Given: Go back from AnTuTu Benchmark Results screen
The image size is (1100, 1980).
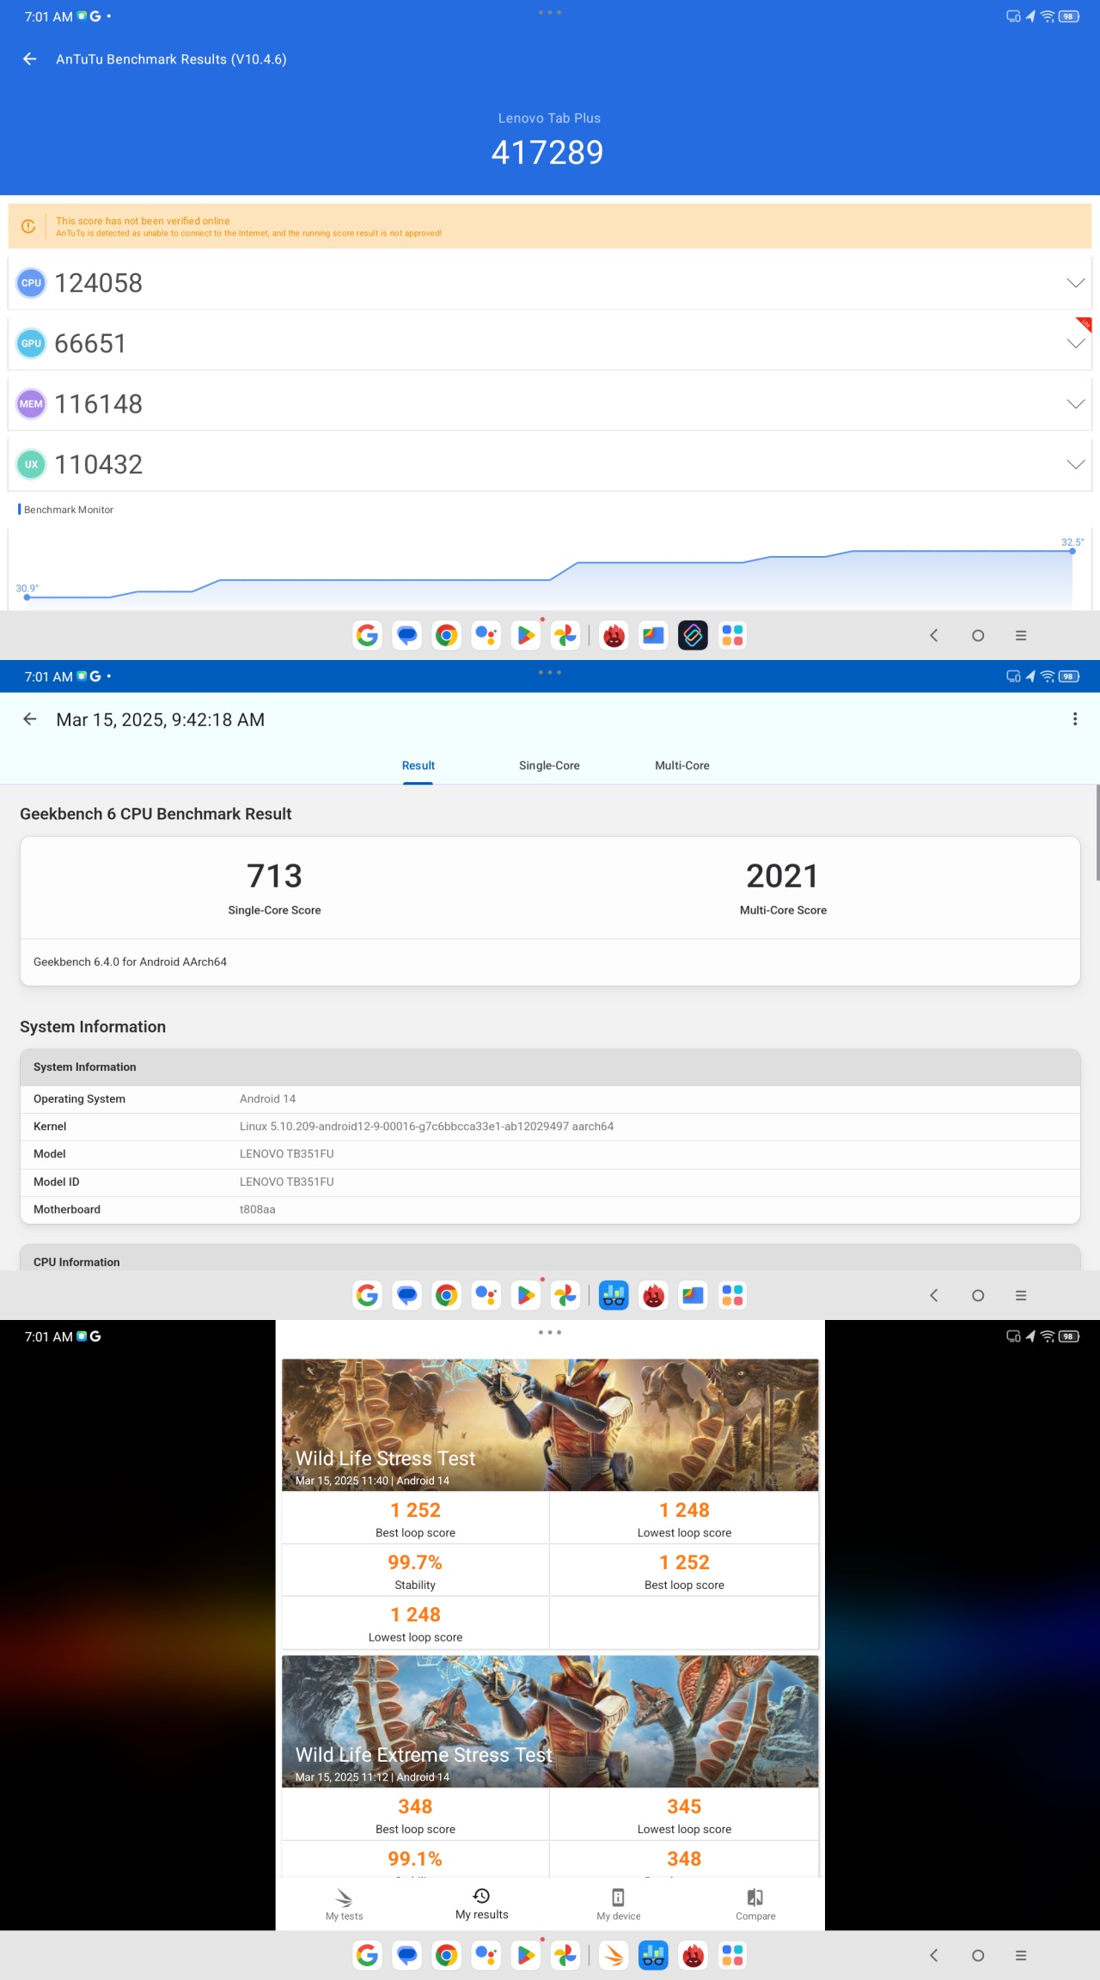Looking at the screenshot, I should coord(30,59).
